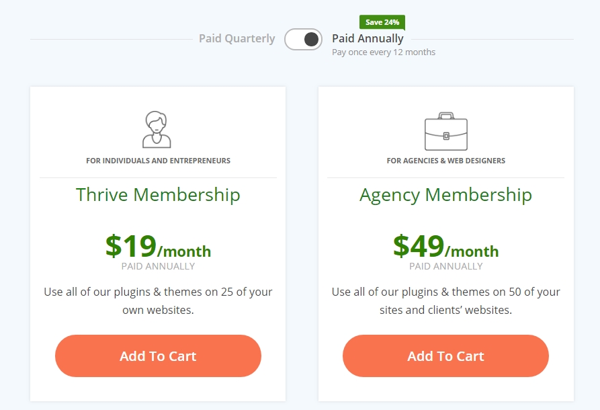Select the Paid Annually option label
The height and width of the screenshot is (410, 600).
point(368,39)
